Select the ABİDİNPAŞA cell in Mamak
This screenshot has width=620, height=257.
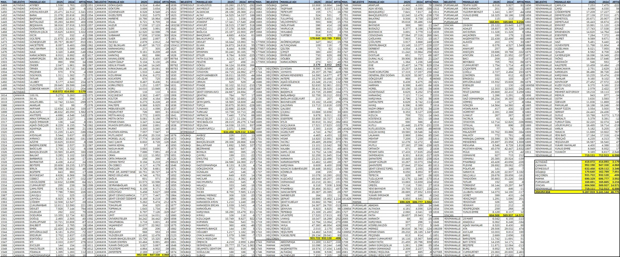(377, 242)
